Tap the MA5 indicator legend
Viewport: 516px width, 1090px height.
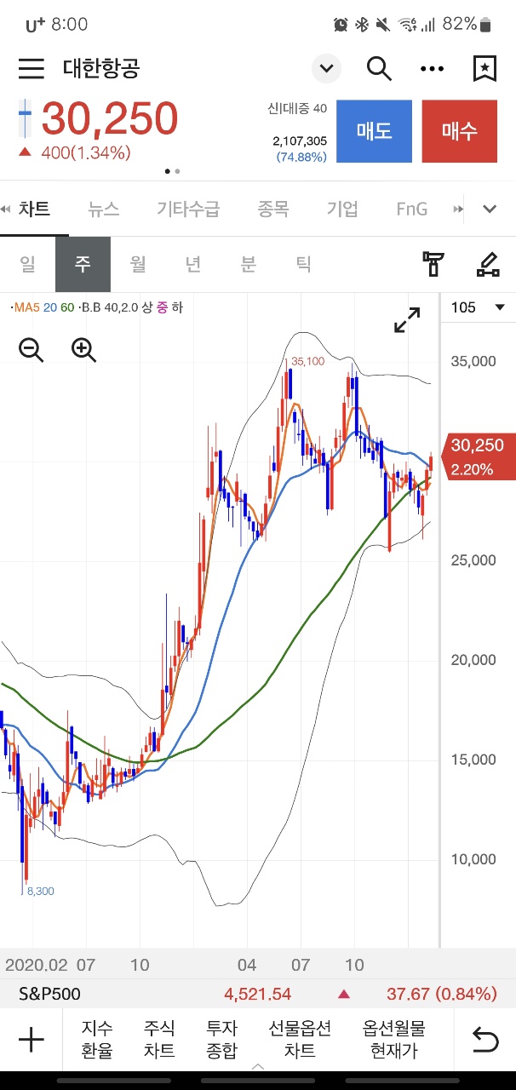(x=26, y=307)
